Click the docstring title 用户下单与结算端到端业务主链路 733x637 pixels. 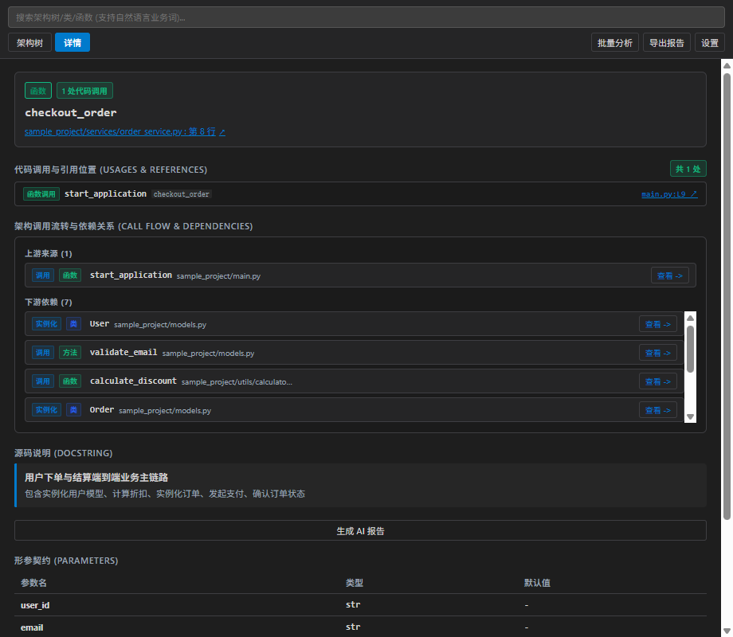(96, 477)
